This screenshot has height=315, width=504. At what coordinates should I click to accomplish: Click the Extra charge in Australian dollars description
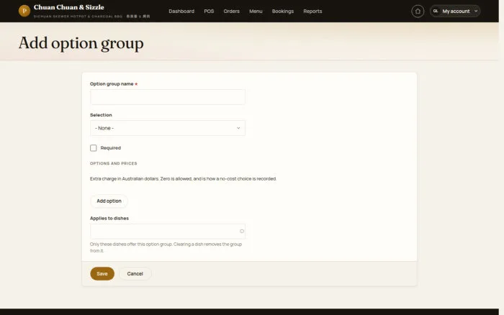(183, 178)
